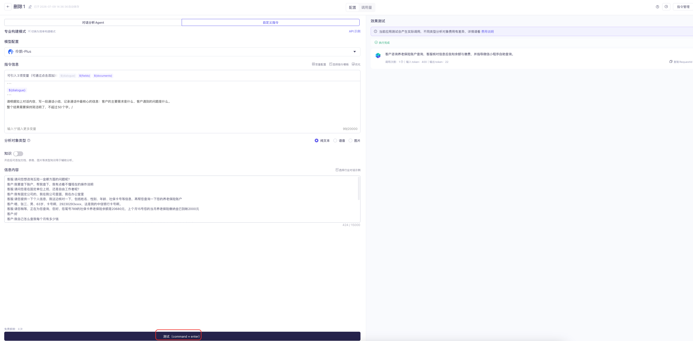693x341 pixels.
Task: Click the 输出token：22 value
Action: [x=439, y=62]
